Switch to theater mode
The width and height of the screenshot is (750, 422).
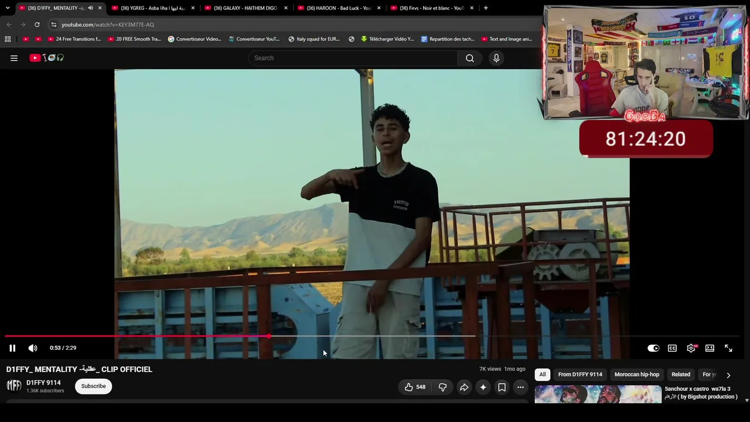[710, 348]
